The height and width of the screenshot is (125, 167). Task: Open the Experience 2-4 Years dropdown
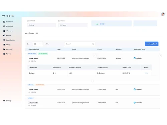(73, 25)
